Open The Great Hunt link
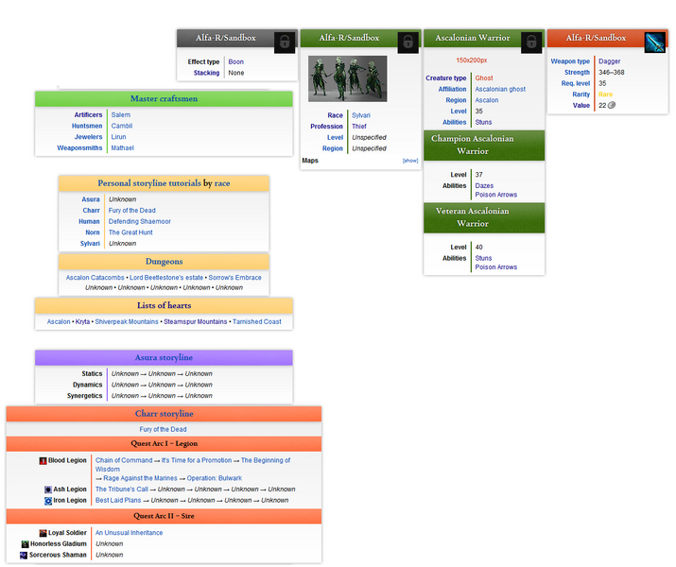 pyautogui.click(x=130, y=232)
